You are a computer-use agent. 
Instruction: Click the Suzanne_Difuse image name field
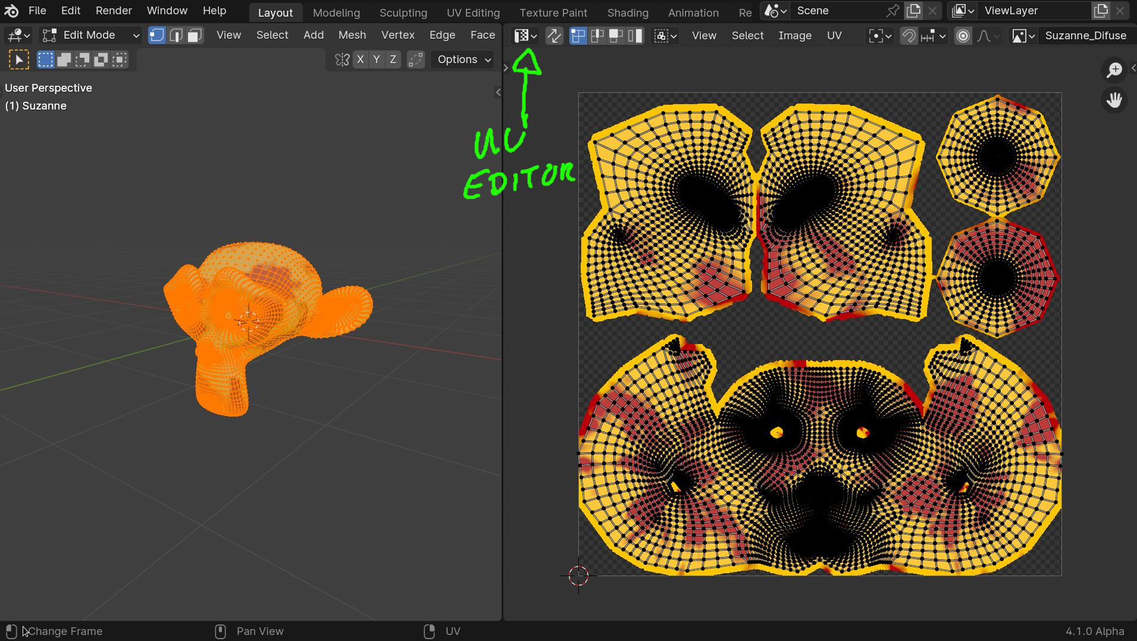pyautogui.click(x=1085, y=36)
